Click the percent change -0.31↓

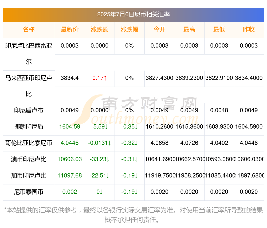pos(129,159)
